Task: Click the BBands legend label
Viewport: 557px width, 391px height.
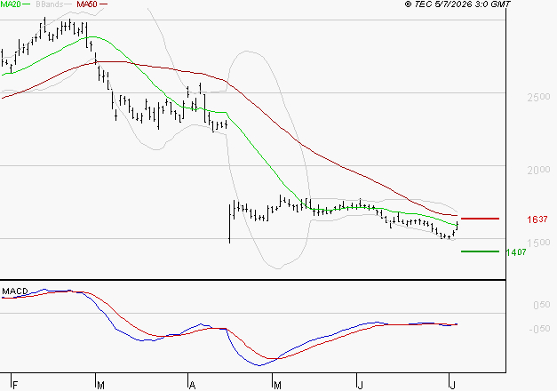Action: (49, 4)
